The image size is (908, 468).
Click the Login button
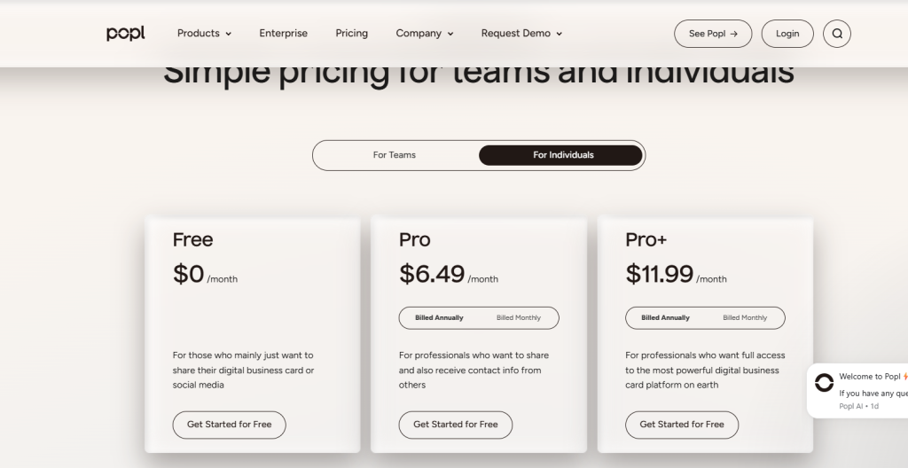click(787, 34)
